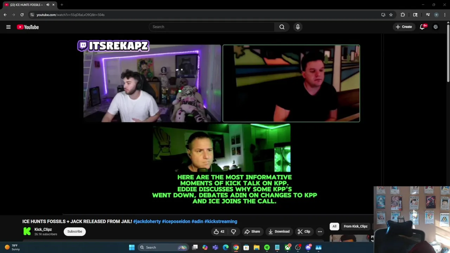450x253 pixels.
Task: Open the Chrome three-dot menu
Action: (445, 15)
